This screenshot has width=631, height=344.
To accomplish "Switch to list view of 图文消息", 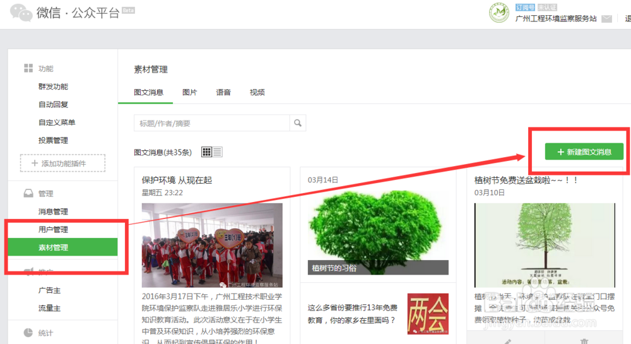I will (217, 151).
